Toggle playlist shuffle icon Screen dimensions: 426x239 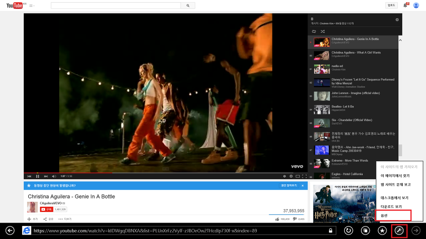coord(323,32)
